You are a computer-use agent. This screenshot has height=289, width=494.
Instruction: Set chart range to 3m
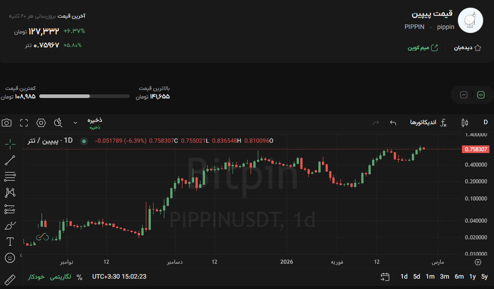444,276
